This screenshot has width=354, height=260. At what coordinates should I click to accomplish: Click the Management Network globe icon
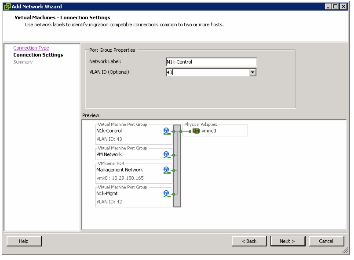(x=167, y=170)
